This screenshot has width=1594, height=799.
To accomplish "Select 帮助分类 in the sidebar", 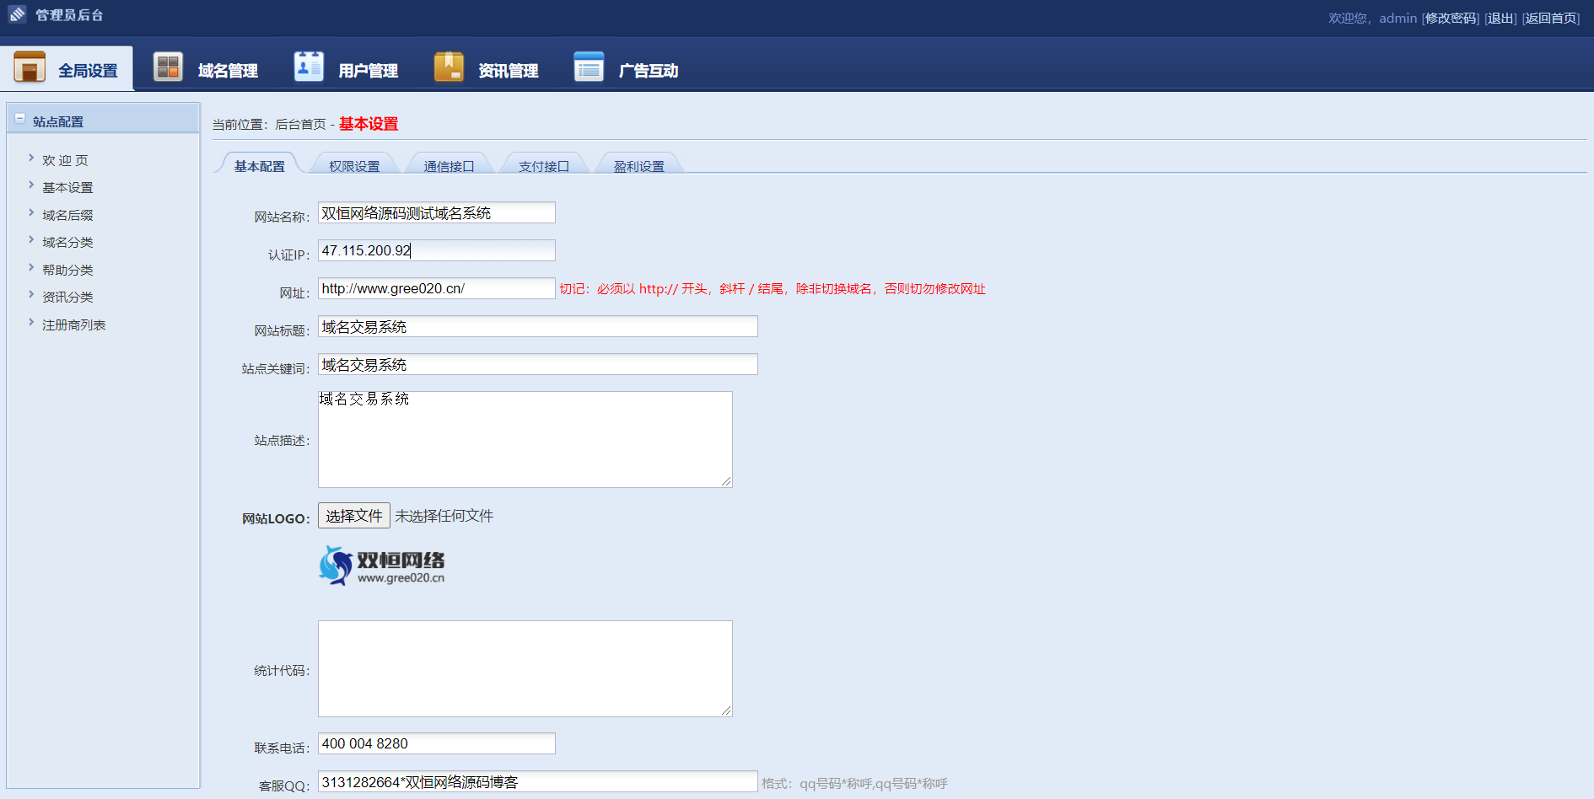I will coord(67,271).
